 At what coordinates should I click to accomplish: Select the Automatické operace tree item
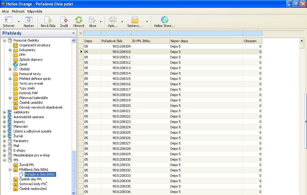(x=28, y=117)
